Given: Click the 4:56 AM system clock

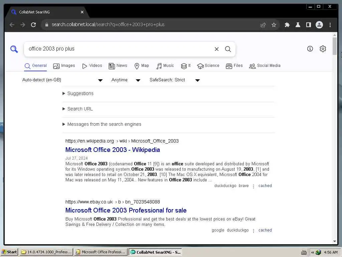Looking at the screenshot, I should (x=331, y=252).
